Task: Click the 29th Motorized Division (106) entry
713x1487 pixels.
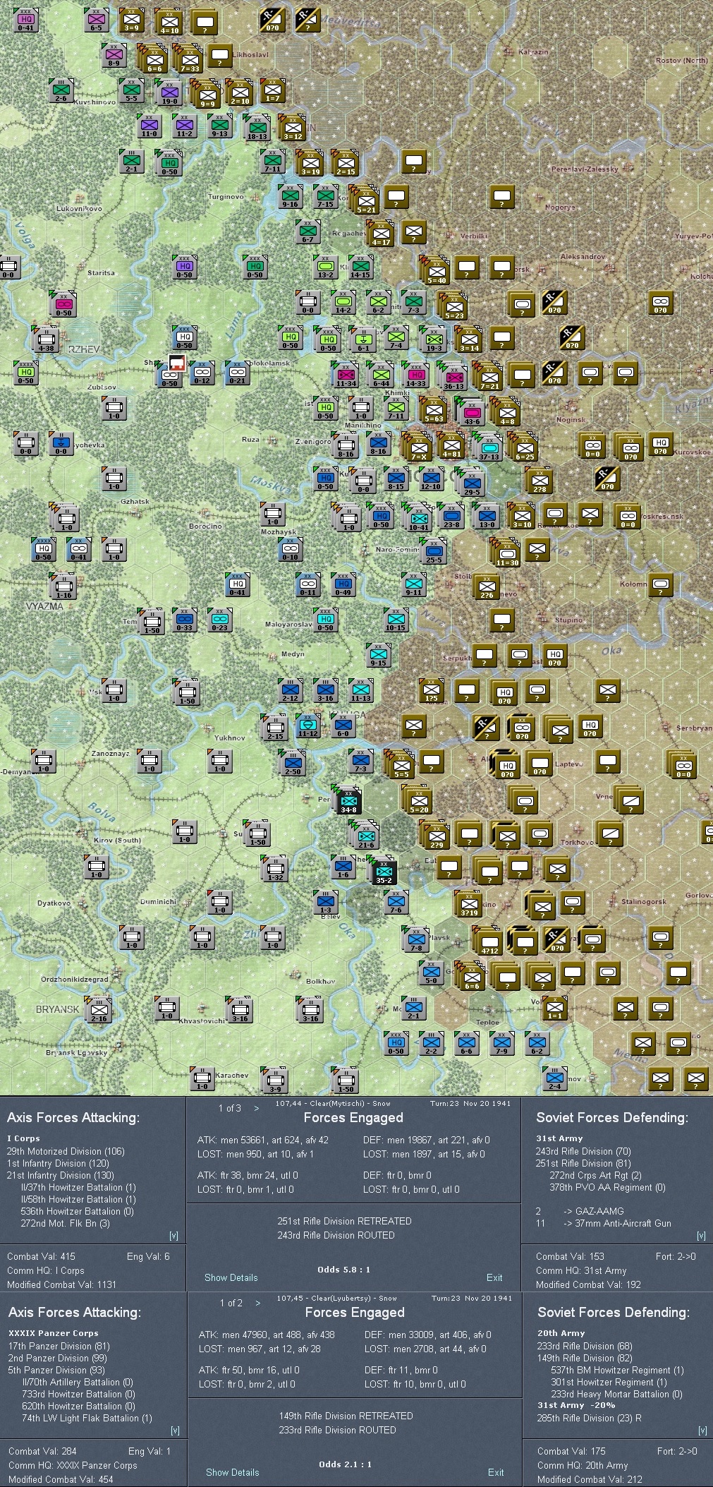Action: (x=66, y=1151)
